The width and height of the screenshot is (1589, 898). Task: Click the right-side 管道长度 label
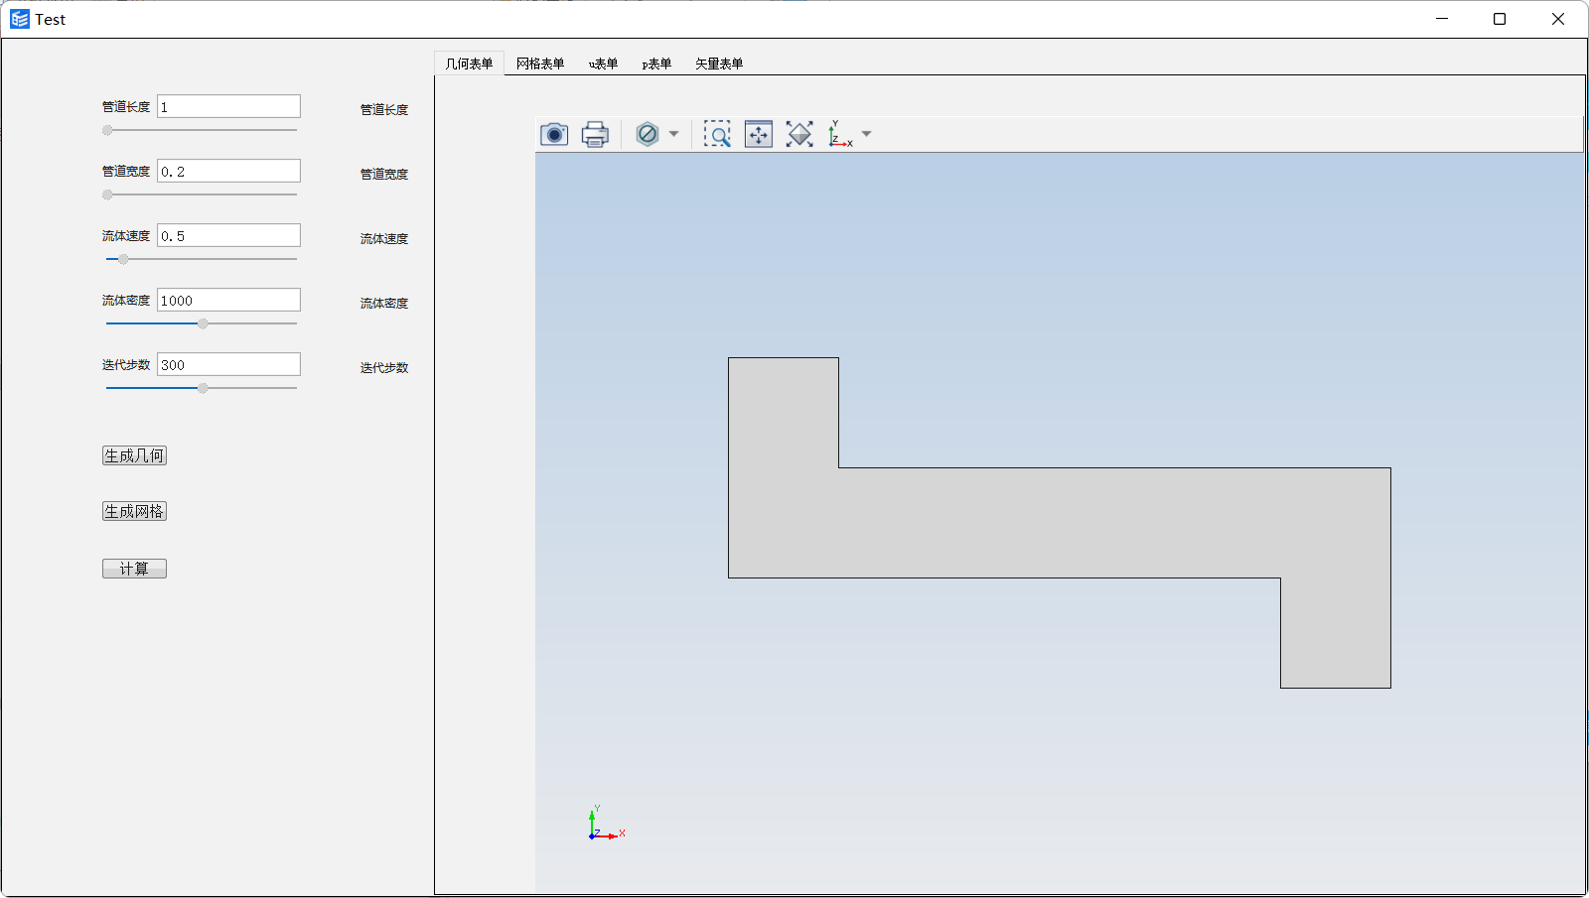[x=384, y=109]
